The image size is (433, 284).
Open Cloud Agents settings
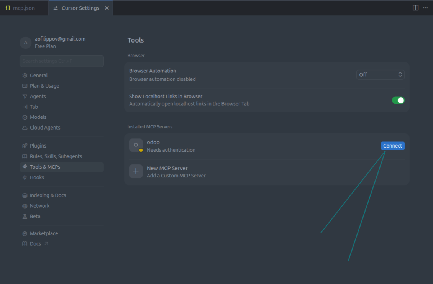(x=45, y=128)
